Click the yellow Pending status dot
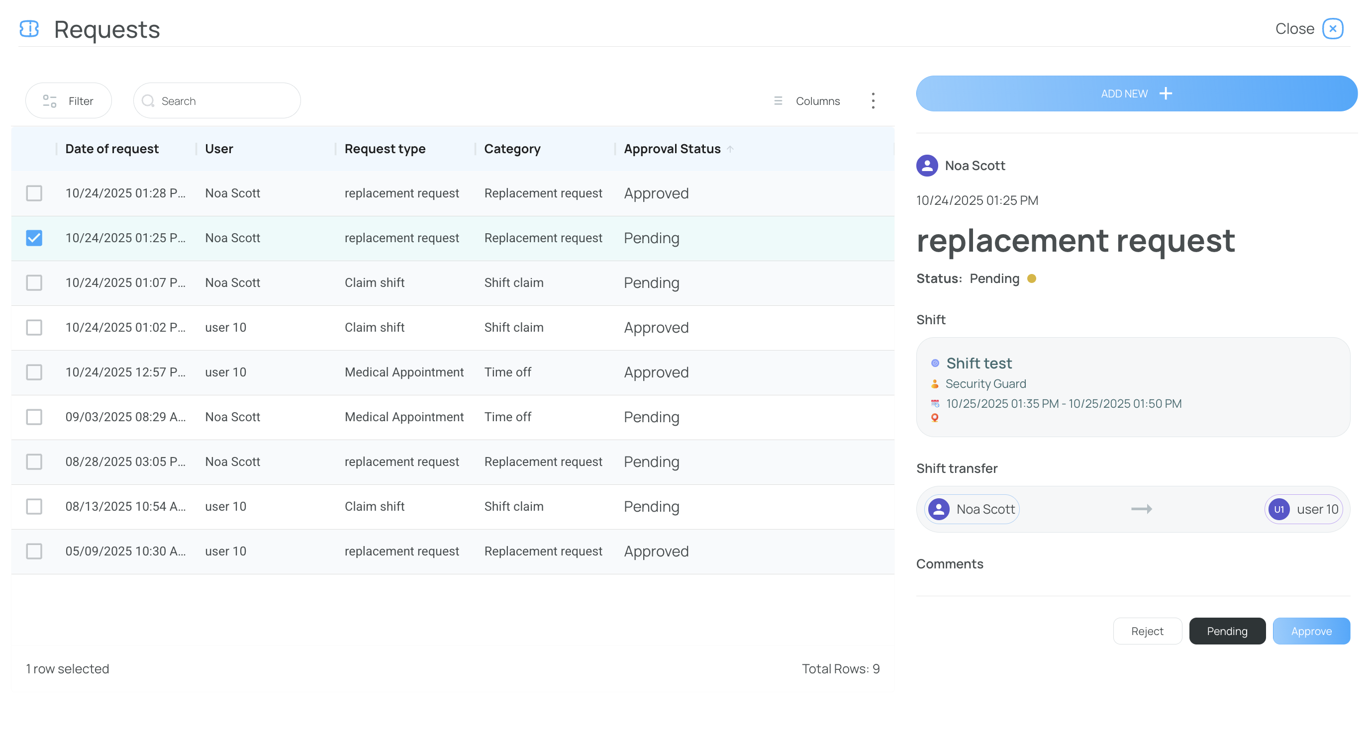The image size is (1369, 732). [x=1032, y=278]
